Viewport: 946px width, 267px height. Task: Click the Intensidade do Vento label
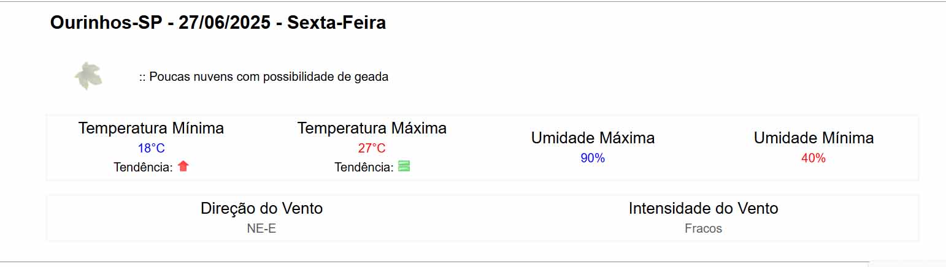[x=703, y=209]
